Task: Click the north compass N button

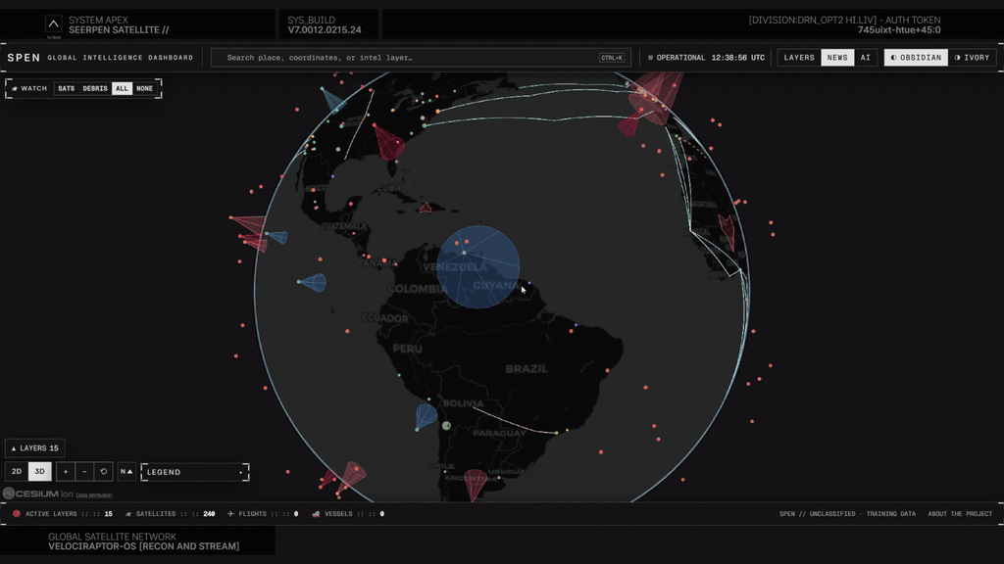Action: pyautogui.click(x=126, y=471)
